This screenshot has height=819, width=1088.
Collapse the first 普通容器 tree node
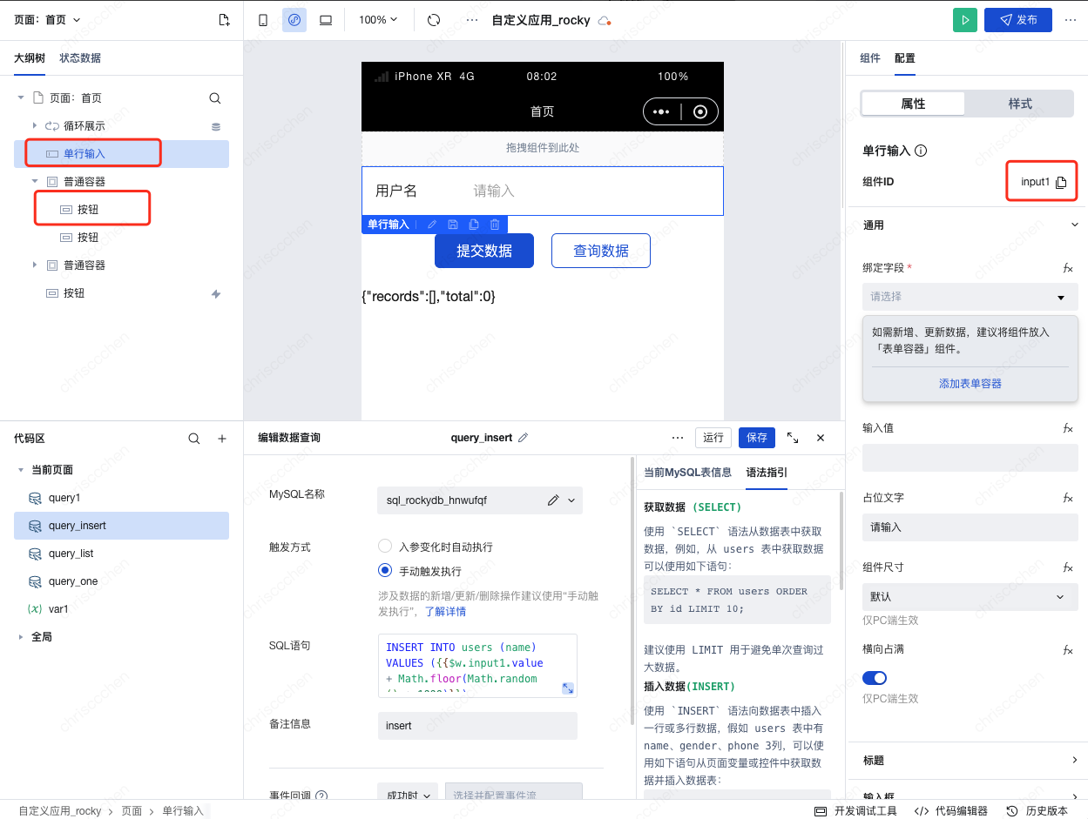coord(35,182)
